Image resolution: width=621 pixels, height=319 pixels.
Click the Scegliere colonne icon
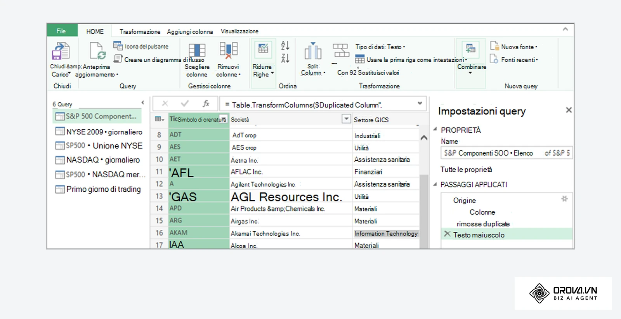(x=197, y=51)
